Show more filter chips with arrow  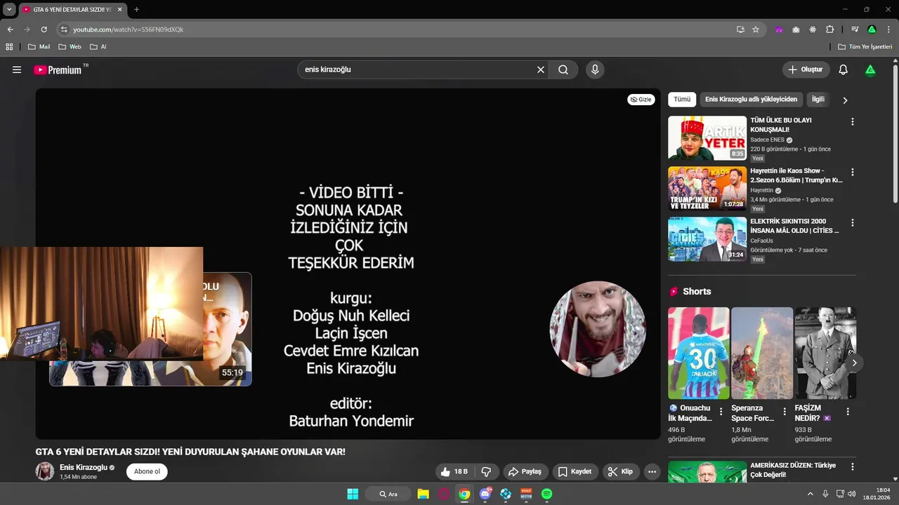pyautogui.click(x=845, y=100)
